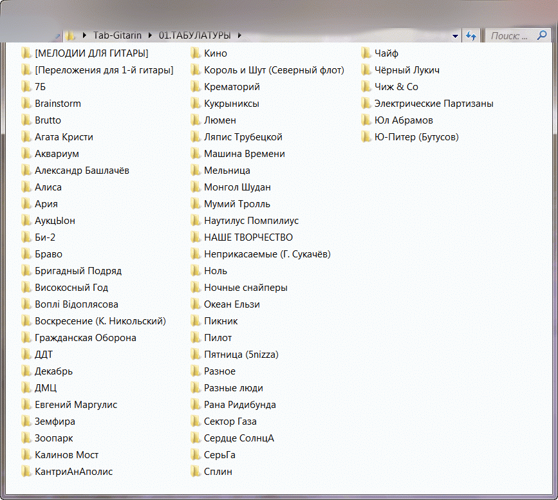Click the magnifier search icon
Viewport: 558px width, 500px height.
[x=542, y=35]
